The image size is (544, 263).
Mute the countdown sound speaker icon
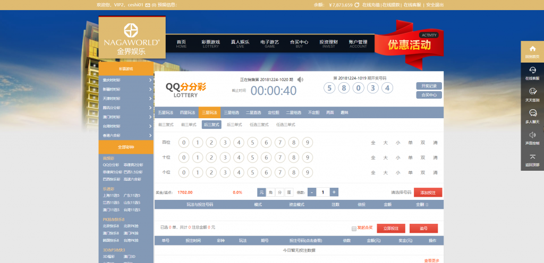pos(300,80)
